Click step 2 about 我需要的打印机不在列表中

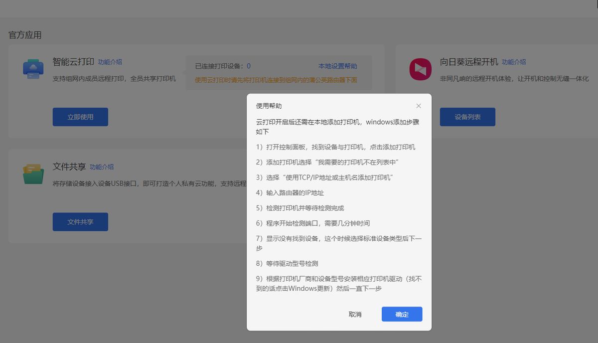coord(327,162)
